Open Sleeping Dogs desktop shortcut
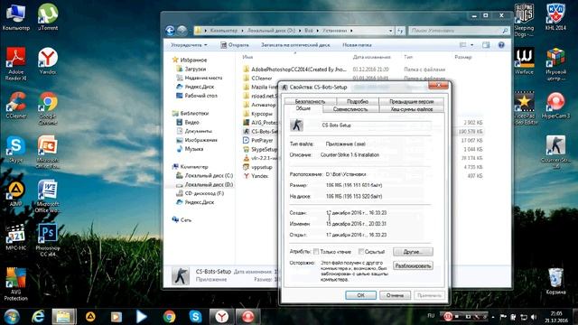This screenshot has width=578, height=325. point(524,20)
